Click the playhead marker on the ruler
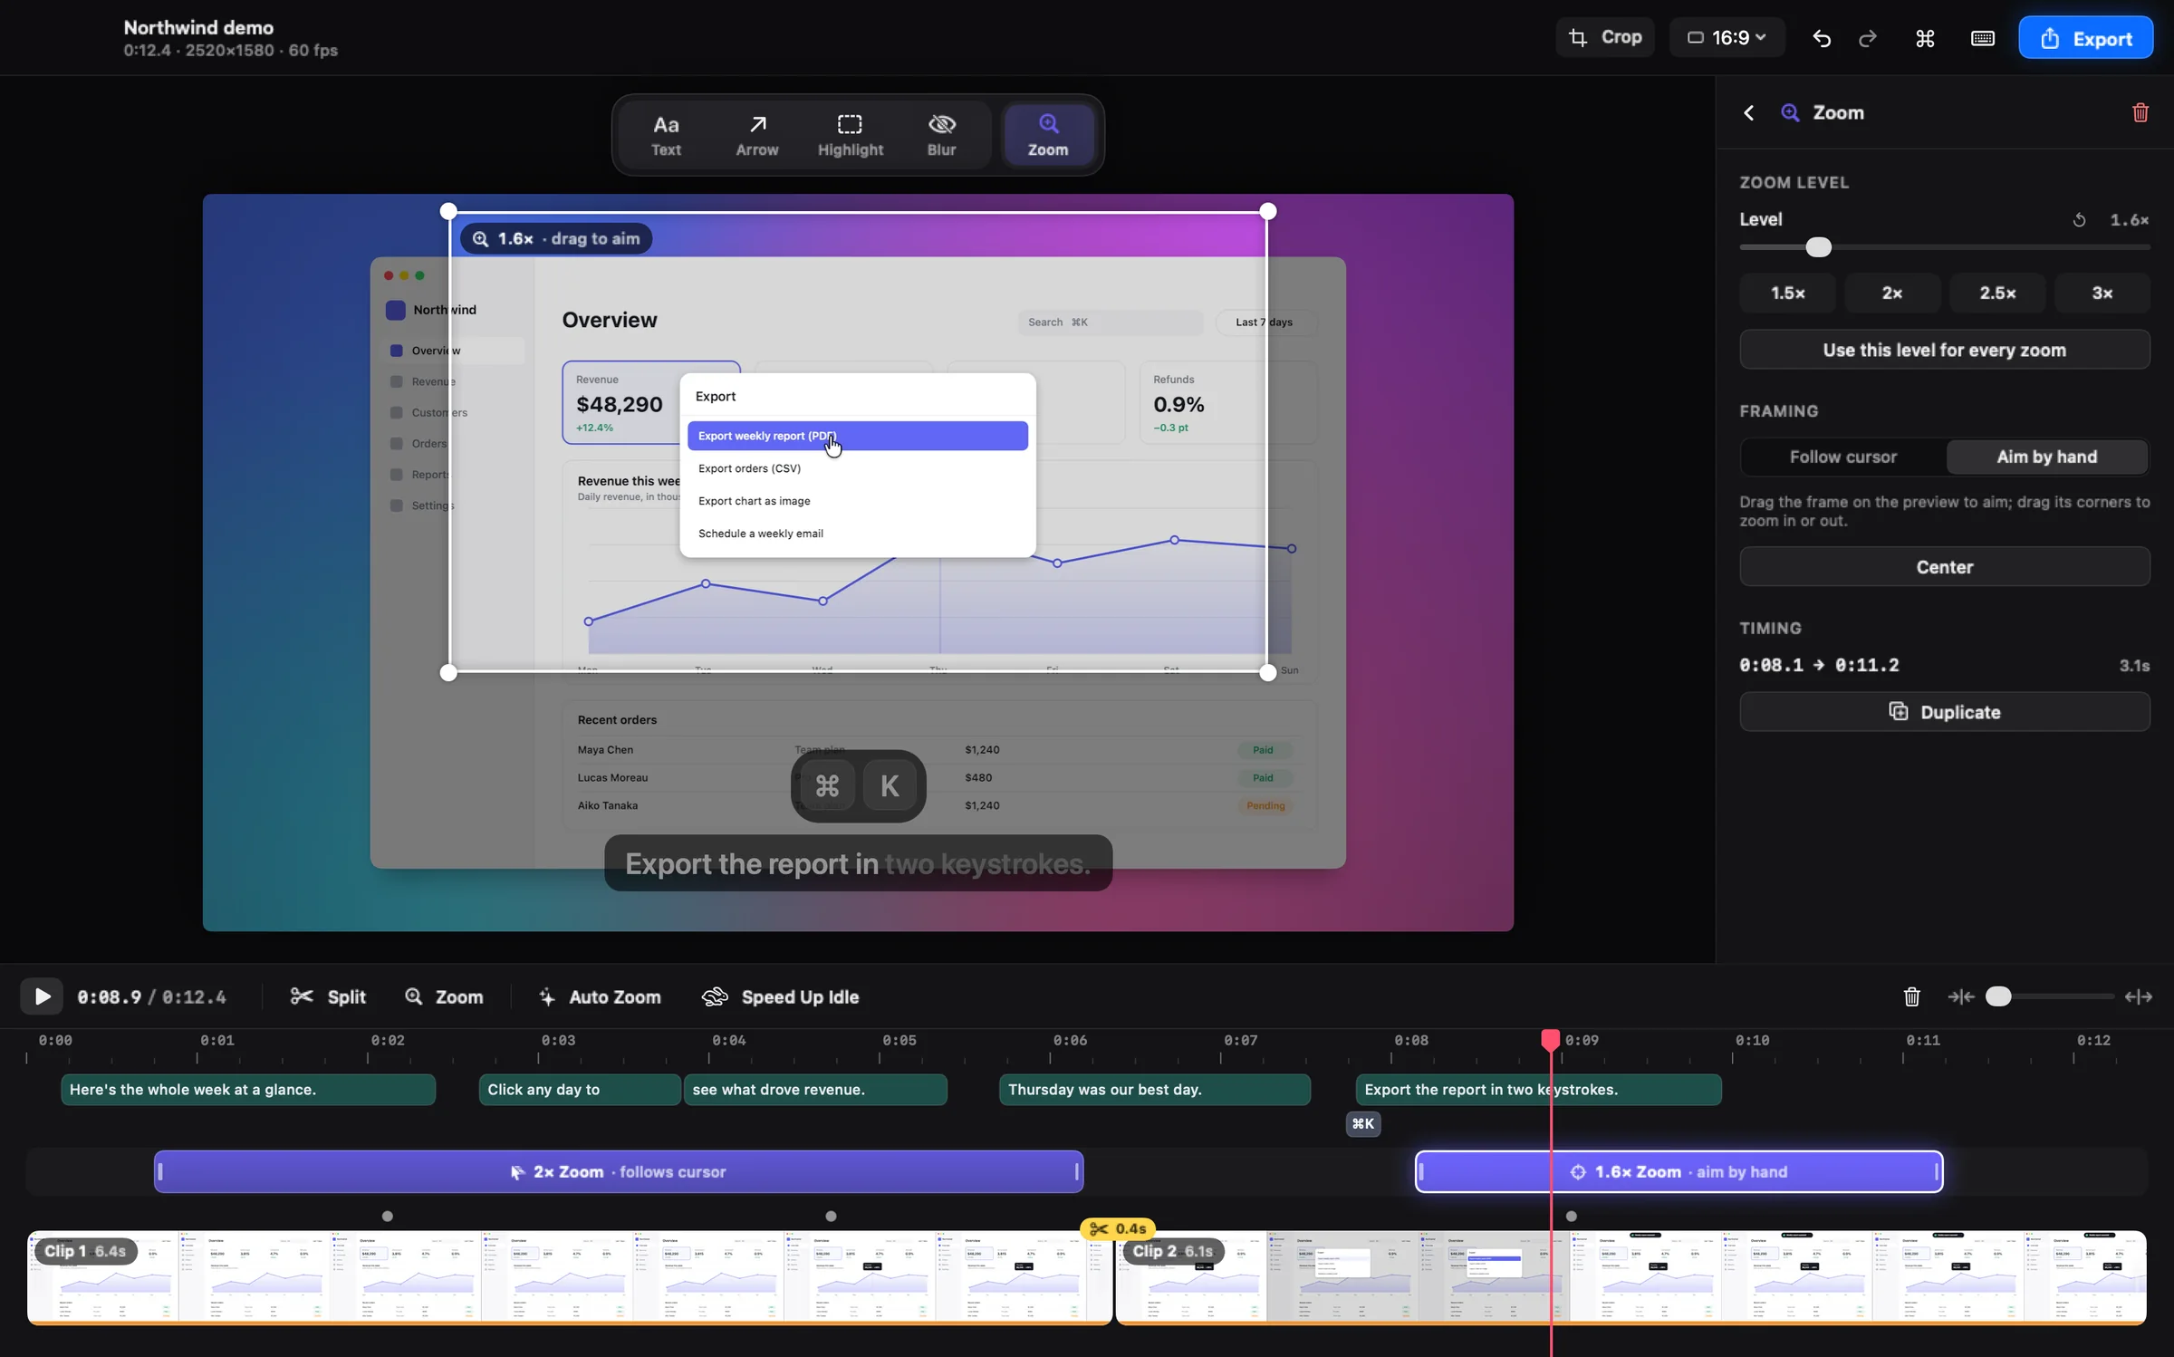Viewport: 2174px width, 1357px height. tap(1551, 1039)
